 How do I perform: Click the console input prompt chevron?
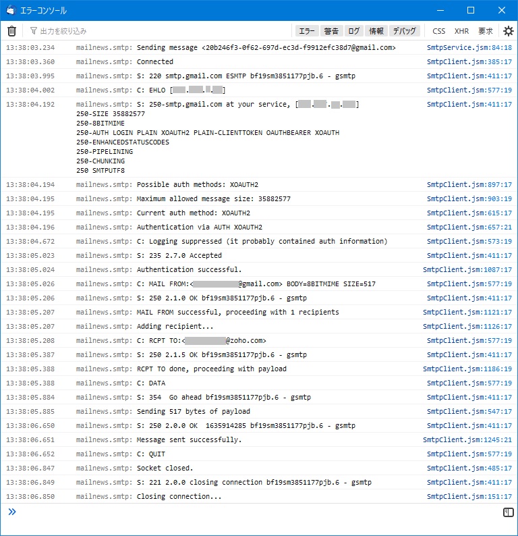tap(11, 512)
